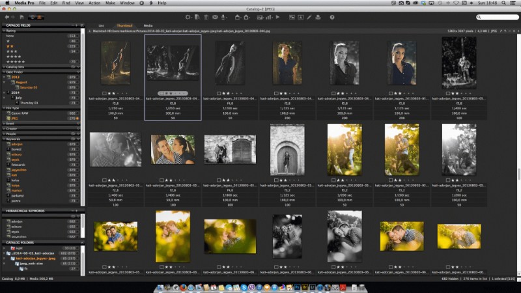Open the Make menu
Screen dimensions: 521x293
coord(110,3)
